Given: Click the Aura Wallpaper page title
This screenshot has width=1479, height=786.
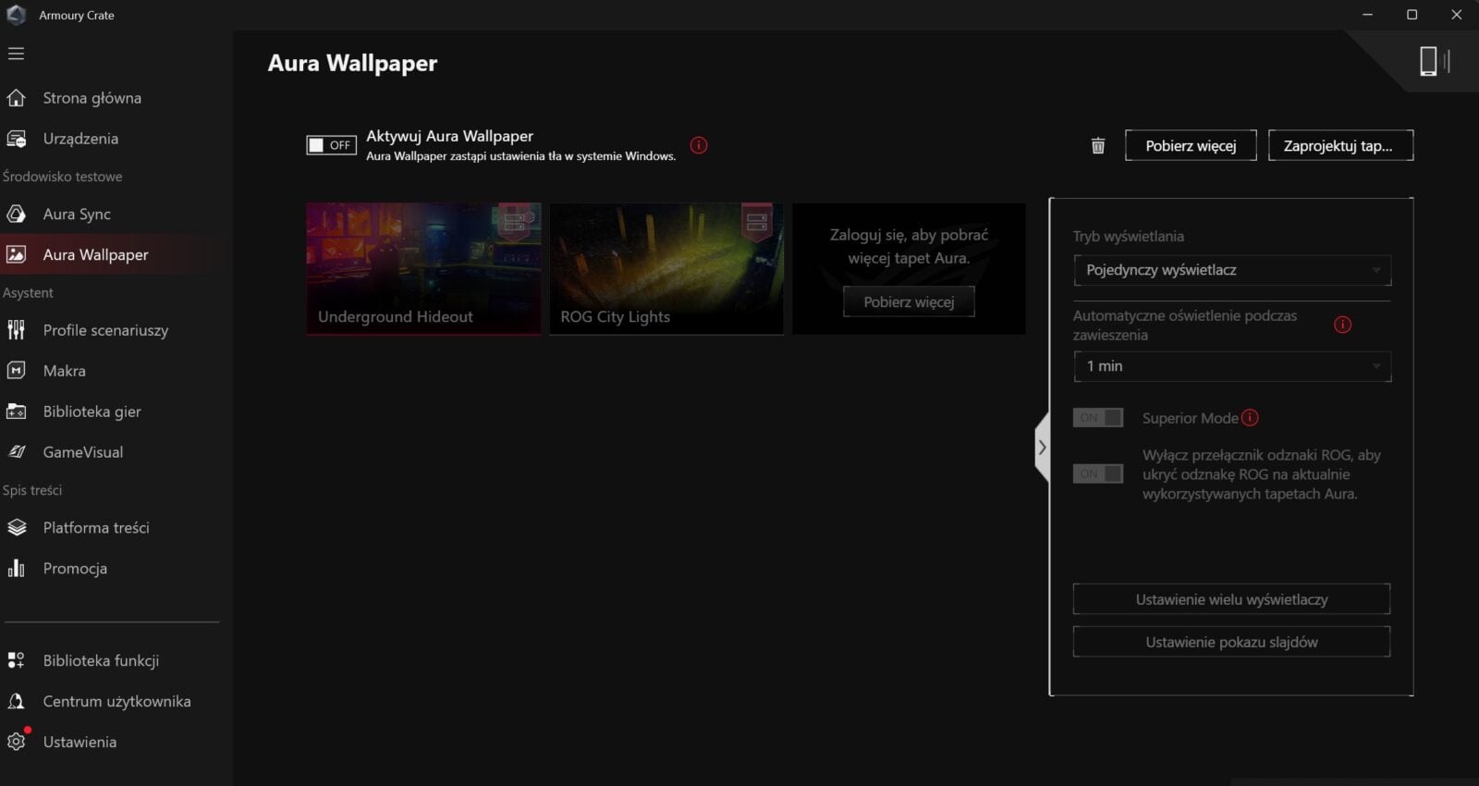Looking at the screenshot, I should [352, 63].
